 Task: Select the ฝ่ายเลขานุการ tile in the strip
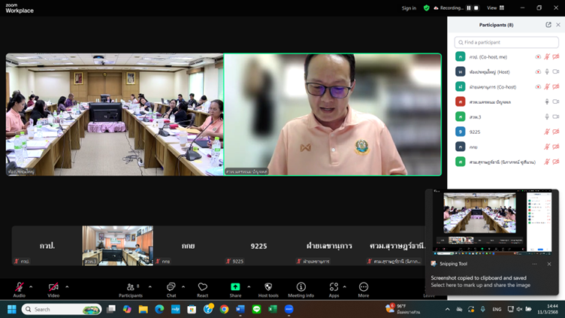tap(329, 246)
